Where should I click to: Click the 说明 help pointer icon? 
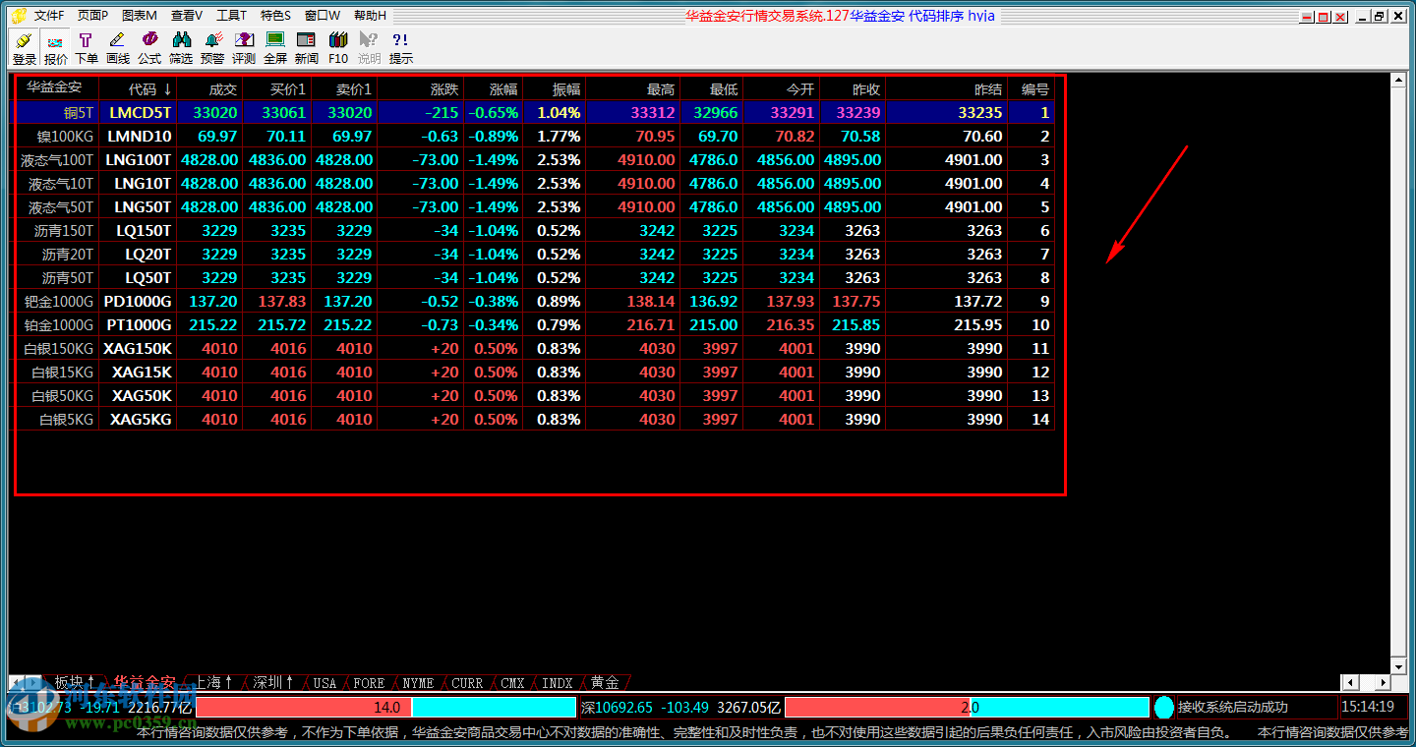click(370, 48)
